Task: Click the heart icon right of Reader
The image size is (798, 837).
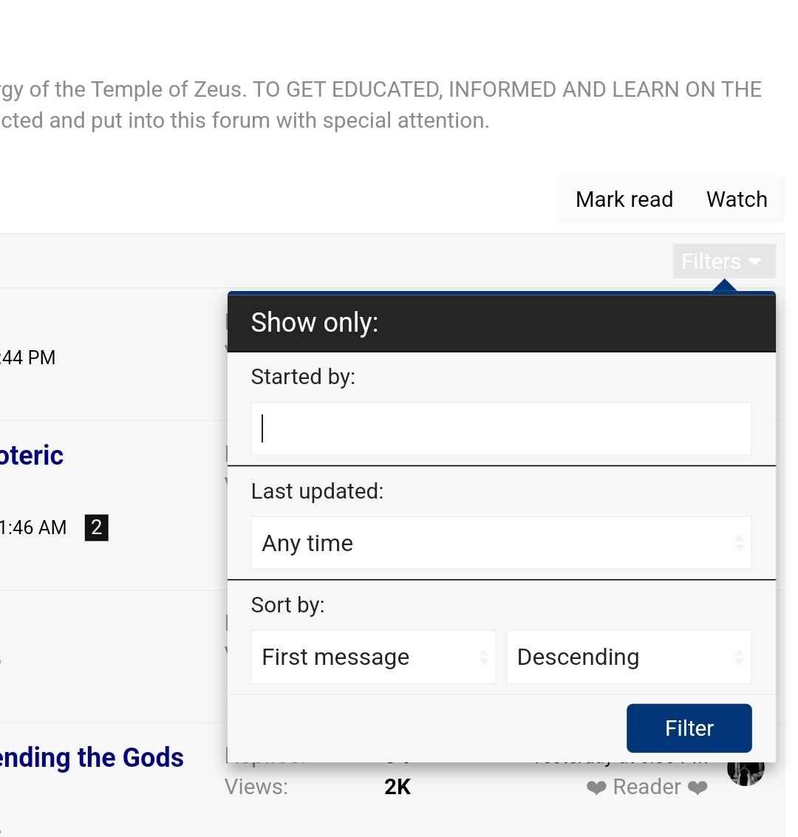Action: click(697, 788)
